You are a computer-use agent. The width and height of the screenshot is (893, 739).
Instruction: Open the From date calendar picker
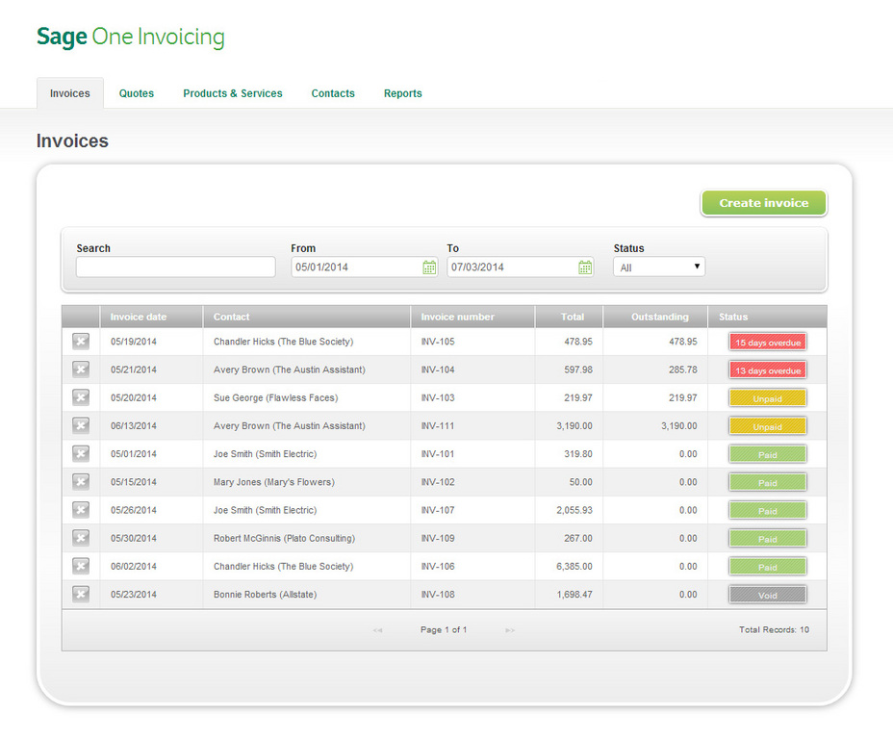click(x=429, y=267)
